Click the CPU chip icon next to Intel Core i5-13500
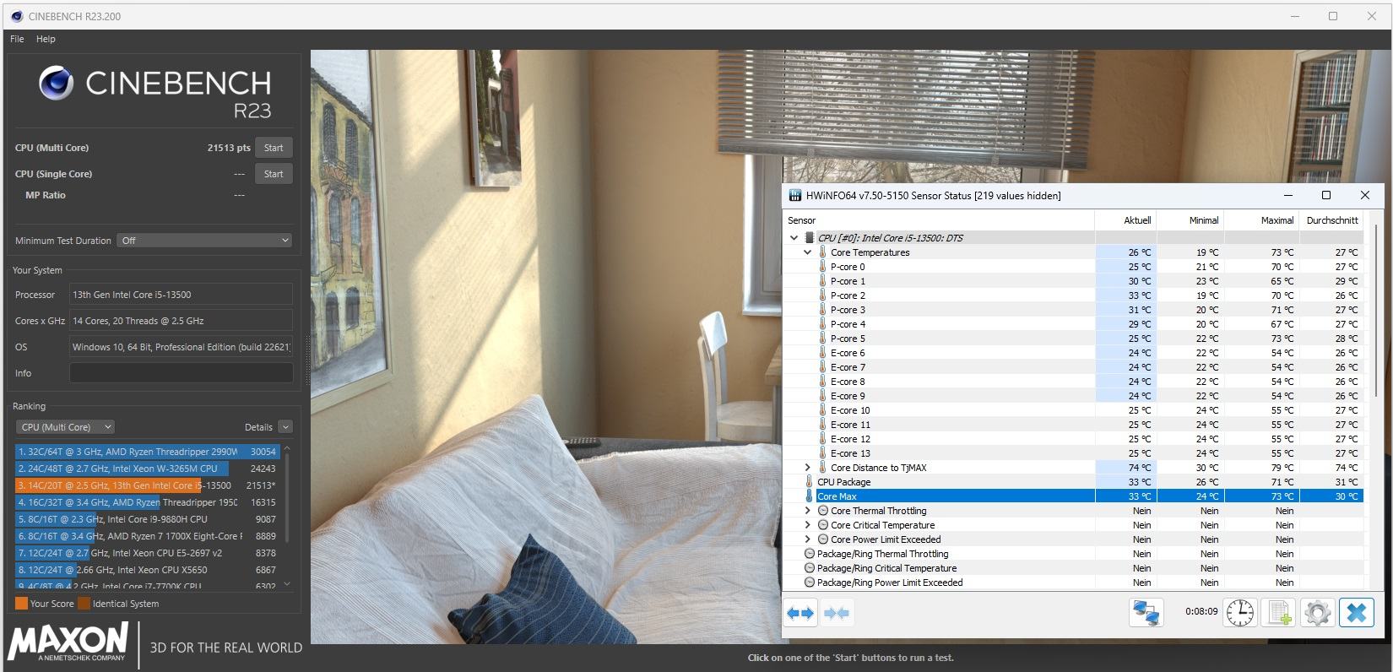 click(x=810, y=238)
